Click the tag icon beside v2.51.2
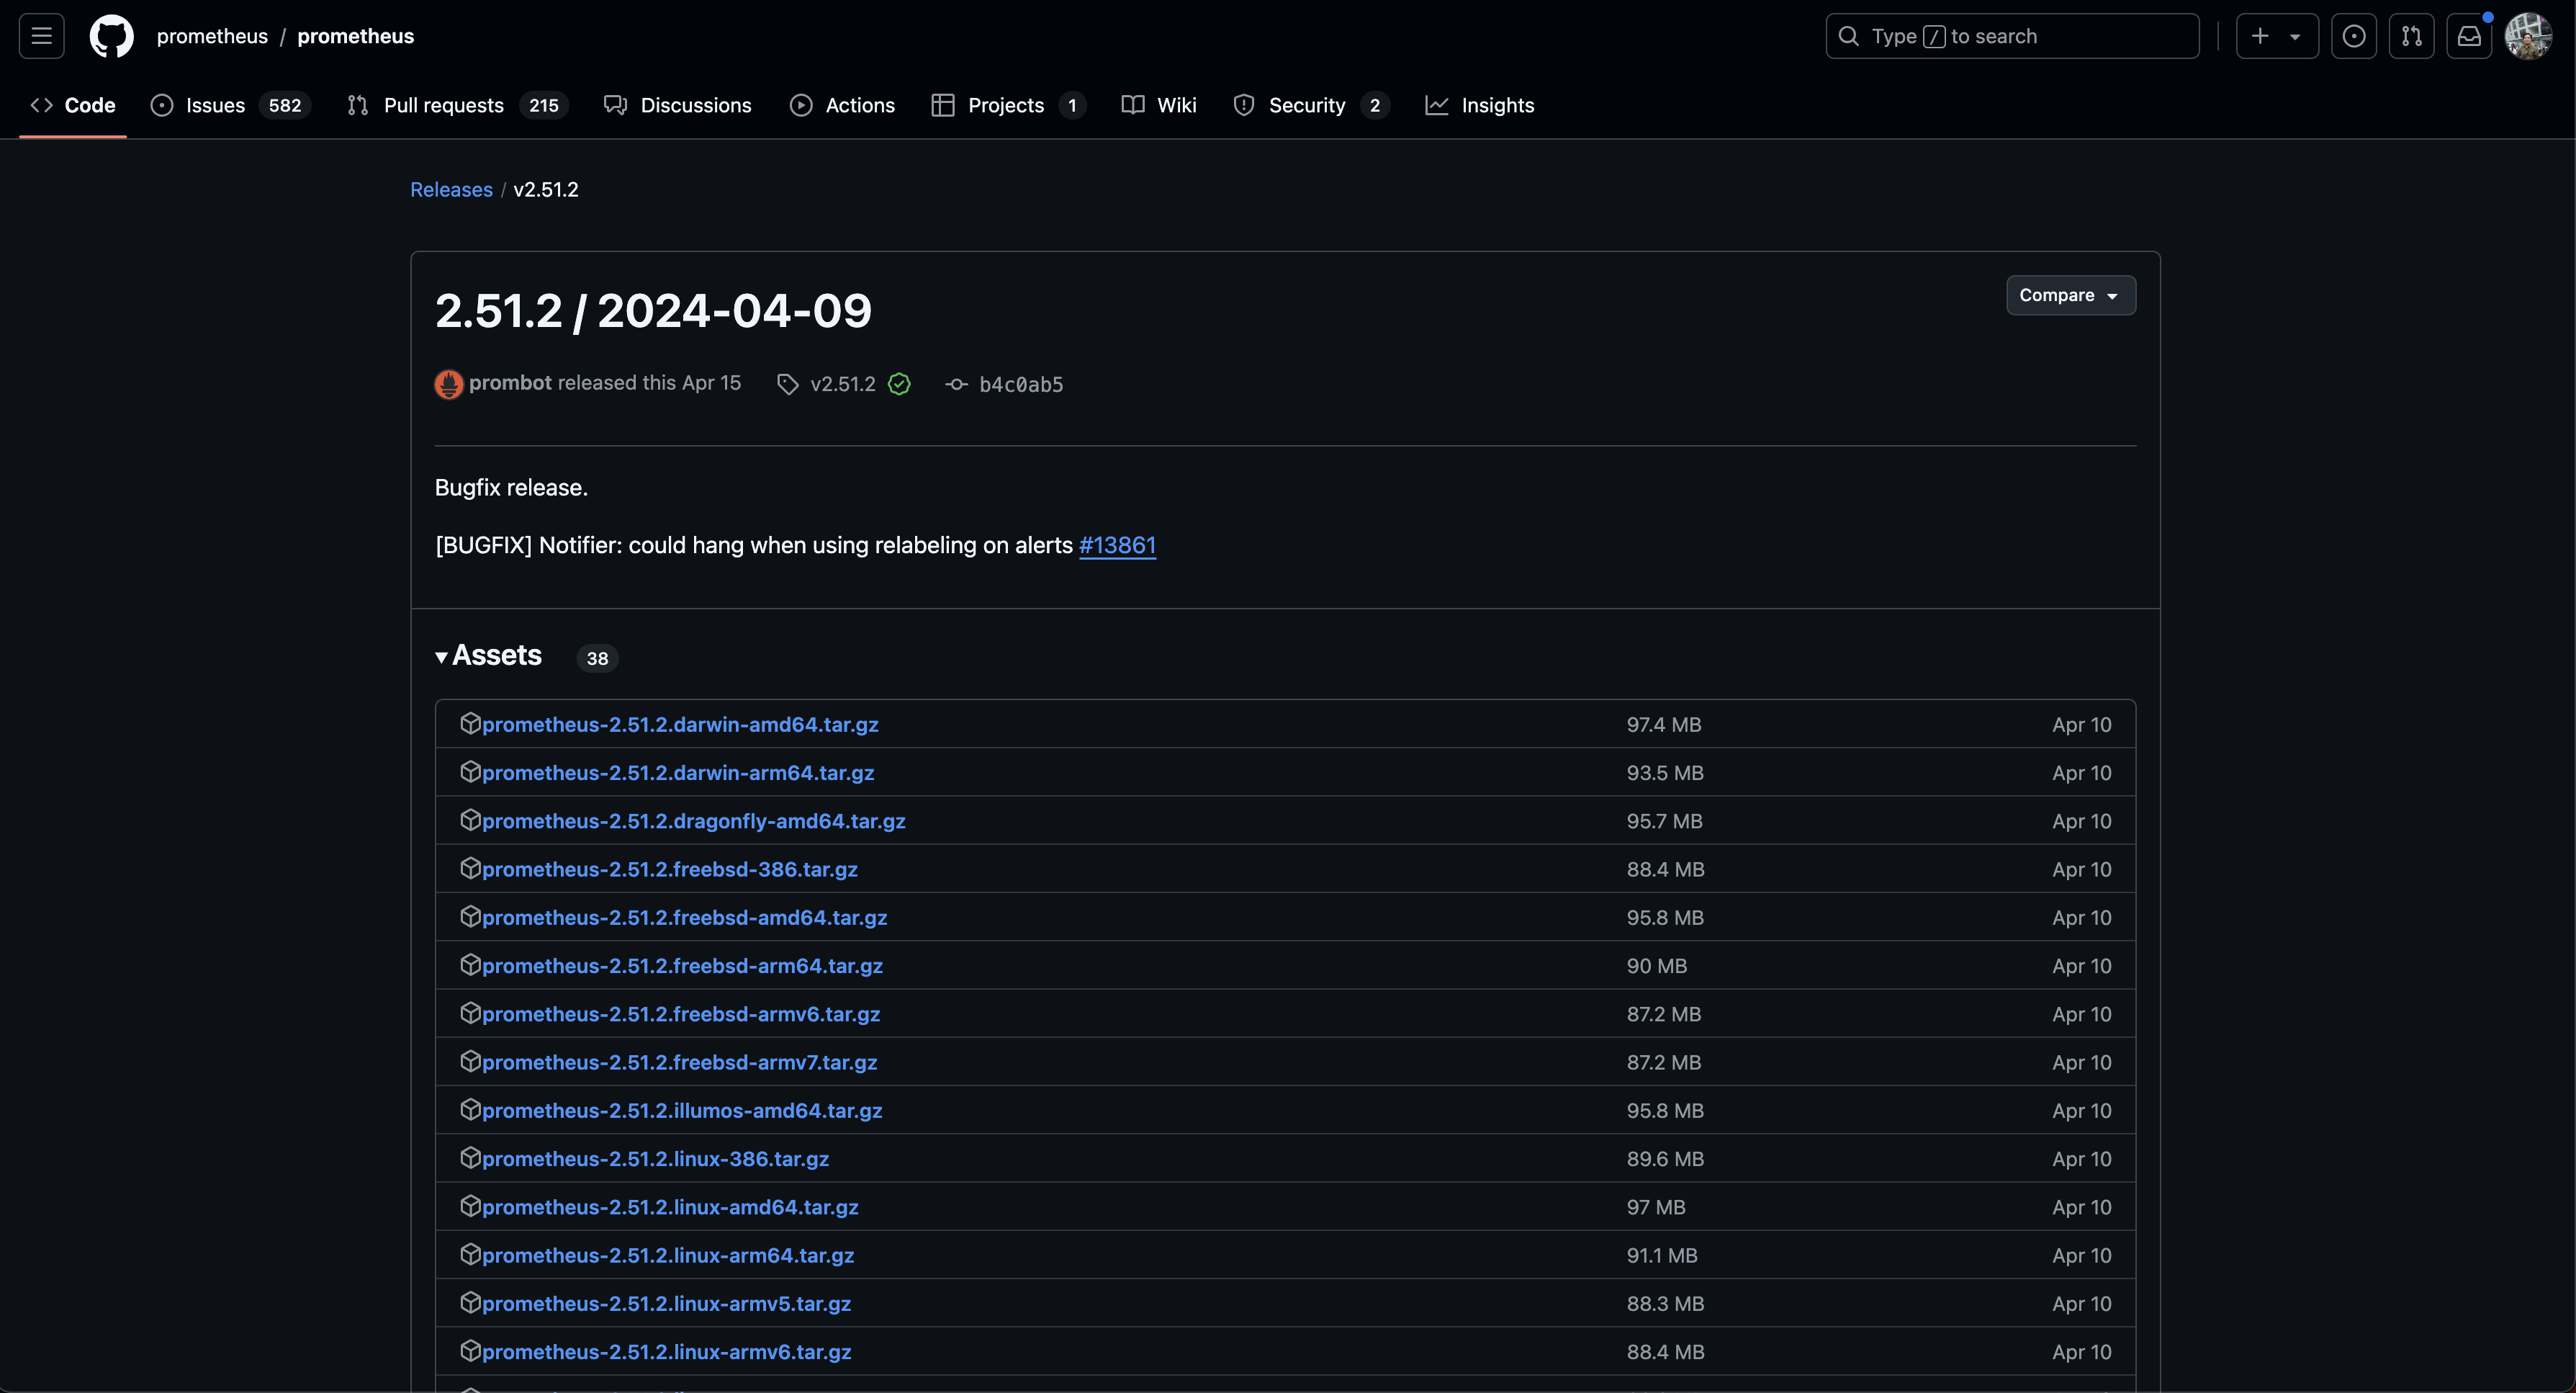Viewport: 2576px width, 1393px height. click(788, 385)
